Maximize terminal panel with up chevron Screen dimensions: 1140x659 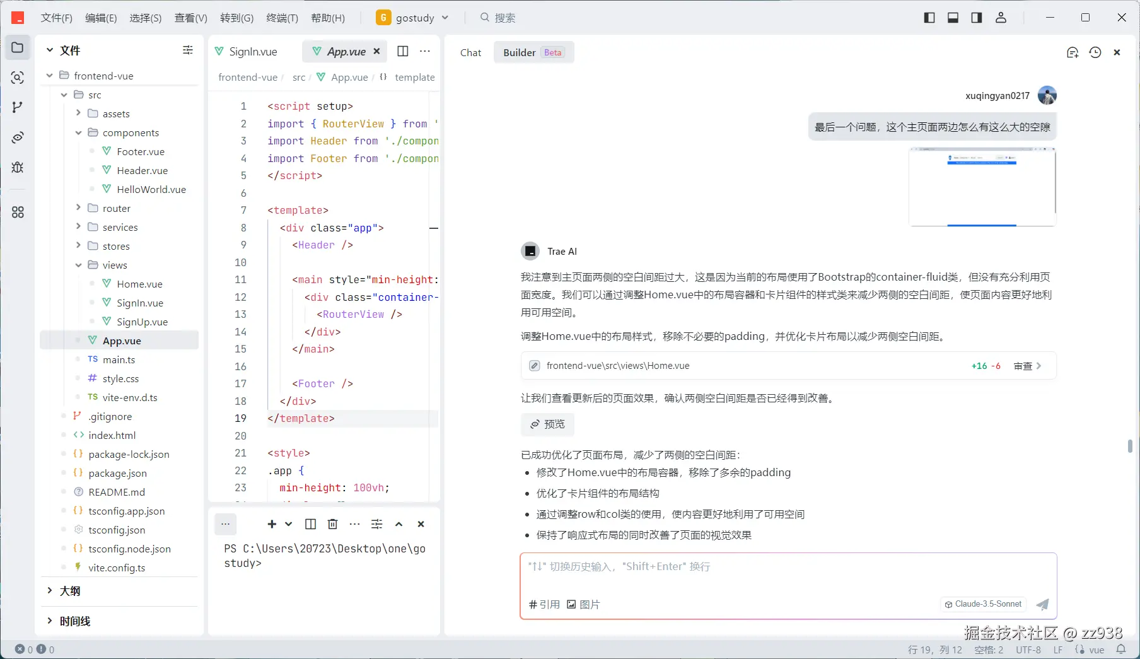pyautogui.click(x=399, y=524)
